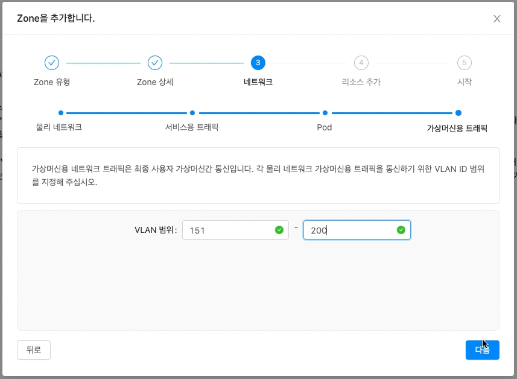
Task: Click the VLAN 범위 start input field
Action: tap(235, 230)
